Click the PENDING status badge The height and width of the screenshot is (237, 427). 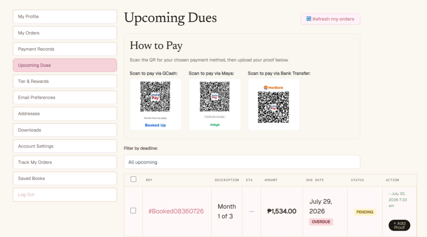click(364, 212)
